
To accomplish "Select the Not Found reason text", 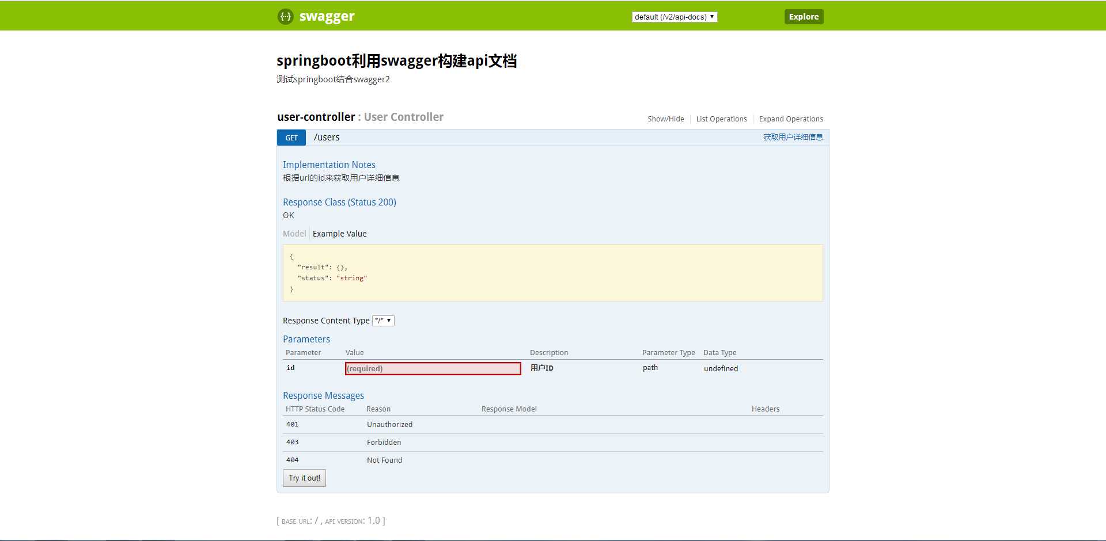I will click(x=384, y=460).
